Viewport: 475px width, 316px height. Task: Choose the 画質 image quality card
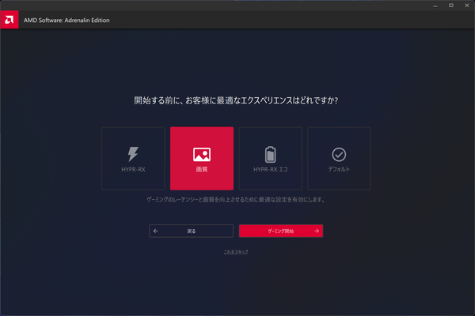202,159
